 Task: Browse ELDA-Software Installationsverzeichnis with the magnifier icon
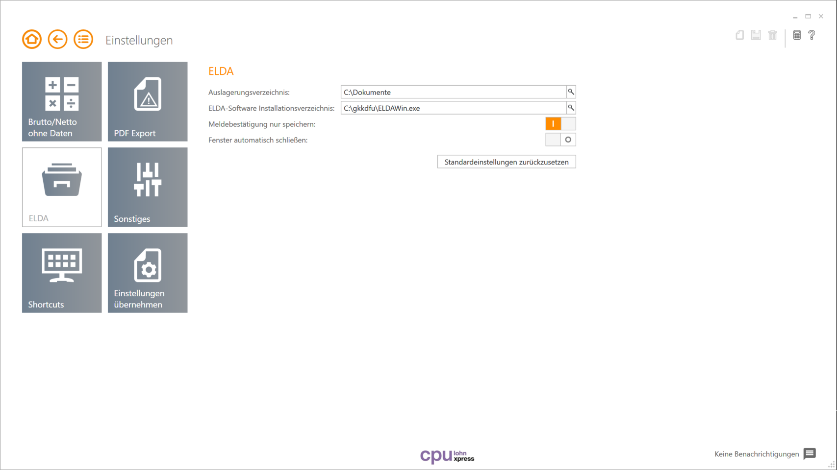[x=570, y=108]
